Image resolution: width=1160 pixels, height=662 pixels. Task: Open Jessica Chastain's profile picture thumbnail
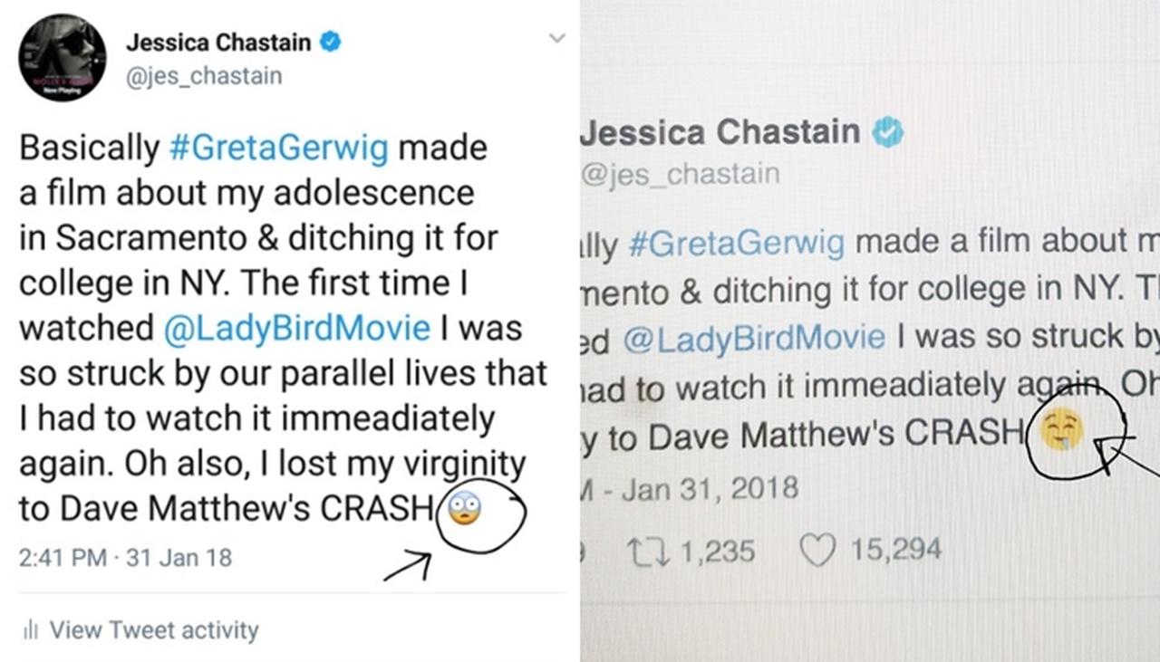(x=62, y=57)
